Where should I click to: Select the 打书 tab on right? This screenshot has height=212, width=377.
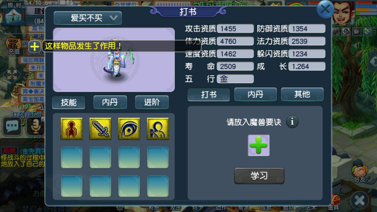[209, 95]
